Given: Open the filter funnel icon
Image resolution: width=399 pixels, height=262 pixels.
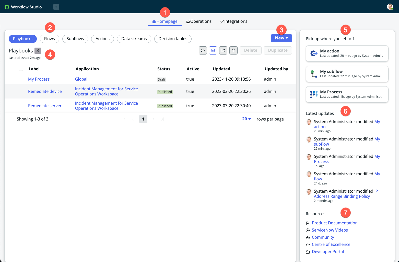Looking at the screenshot, I should [x=233, y=50].
